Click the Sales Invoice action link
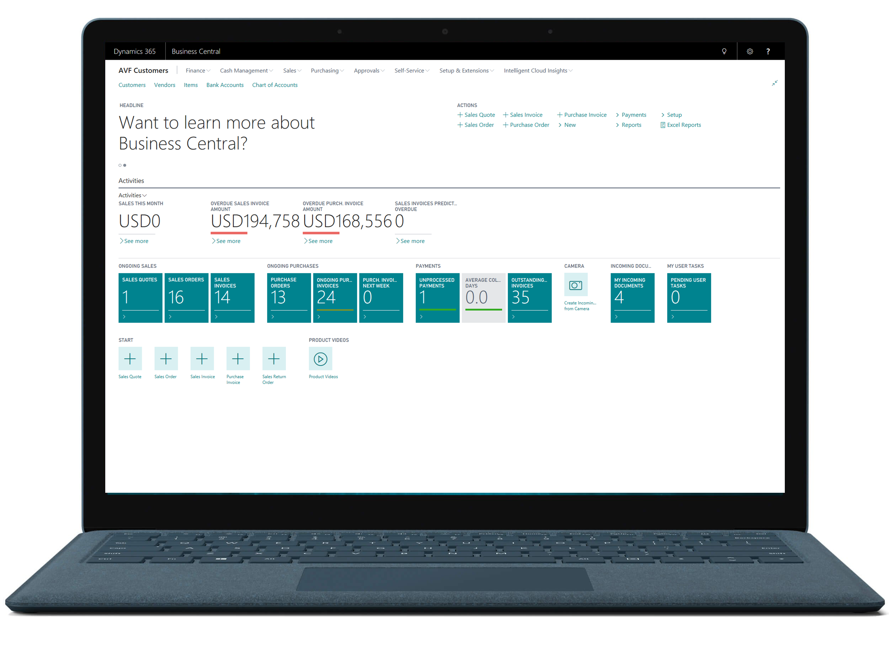The image size is (889, 646). 523,115
